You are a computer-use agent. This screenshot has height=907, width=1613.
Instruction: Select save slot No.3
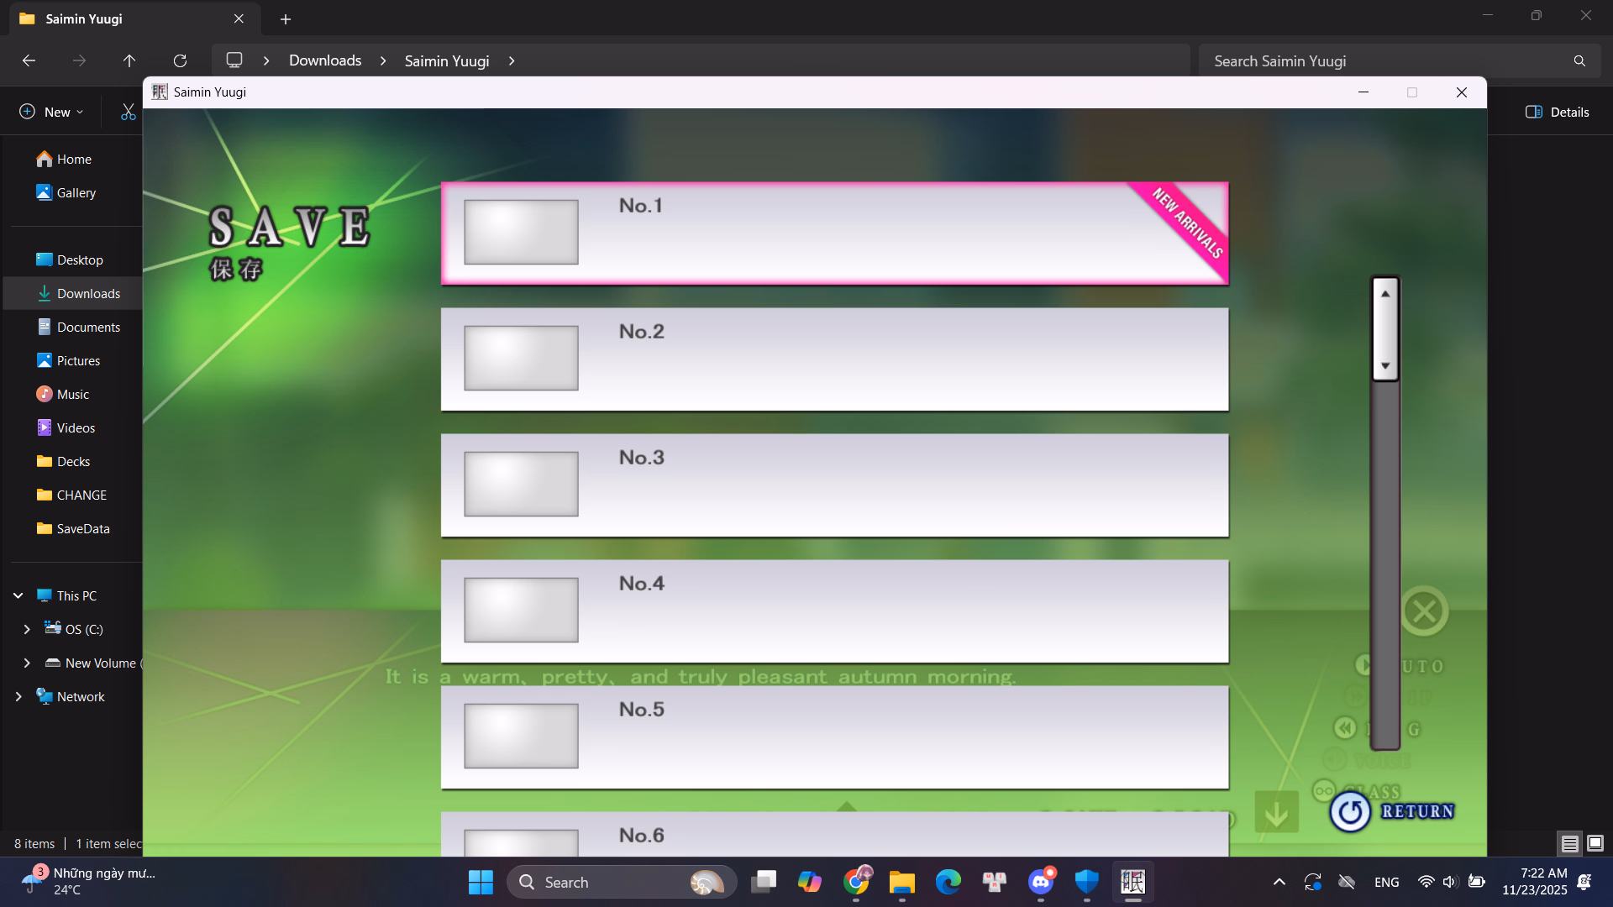[834, 485]
